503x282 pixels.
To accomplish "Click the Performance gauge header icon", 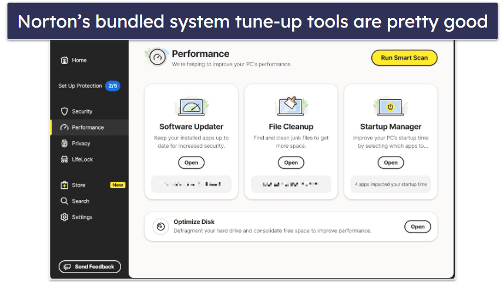I will point(157,57).
